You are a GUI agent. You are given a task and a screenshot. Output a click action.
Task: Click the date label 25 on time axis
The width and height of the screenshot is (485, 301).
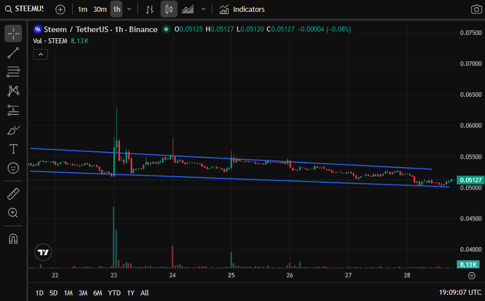(231, 275)
